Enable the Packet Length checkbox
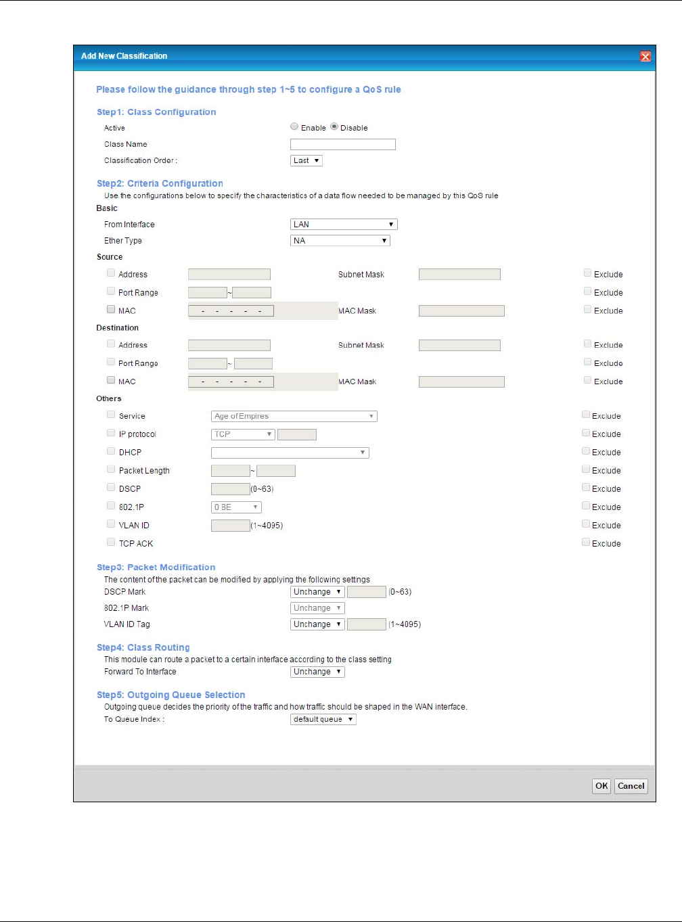 [111, 469]
